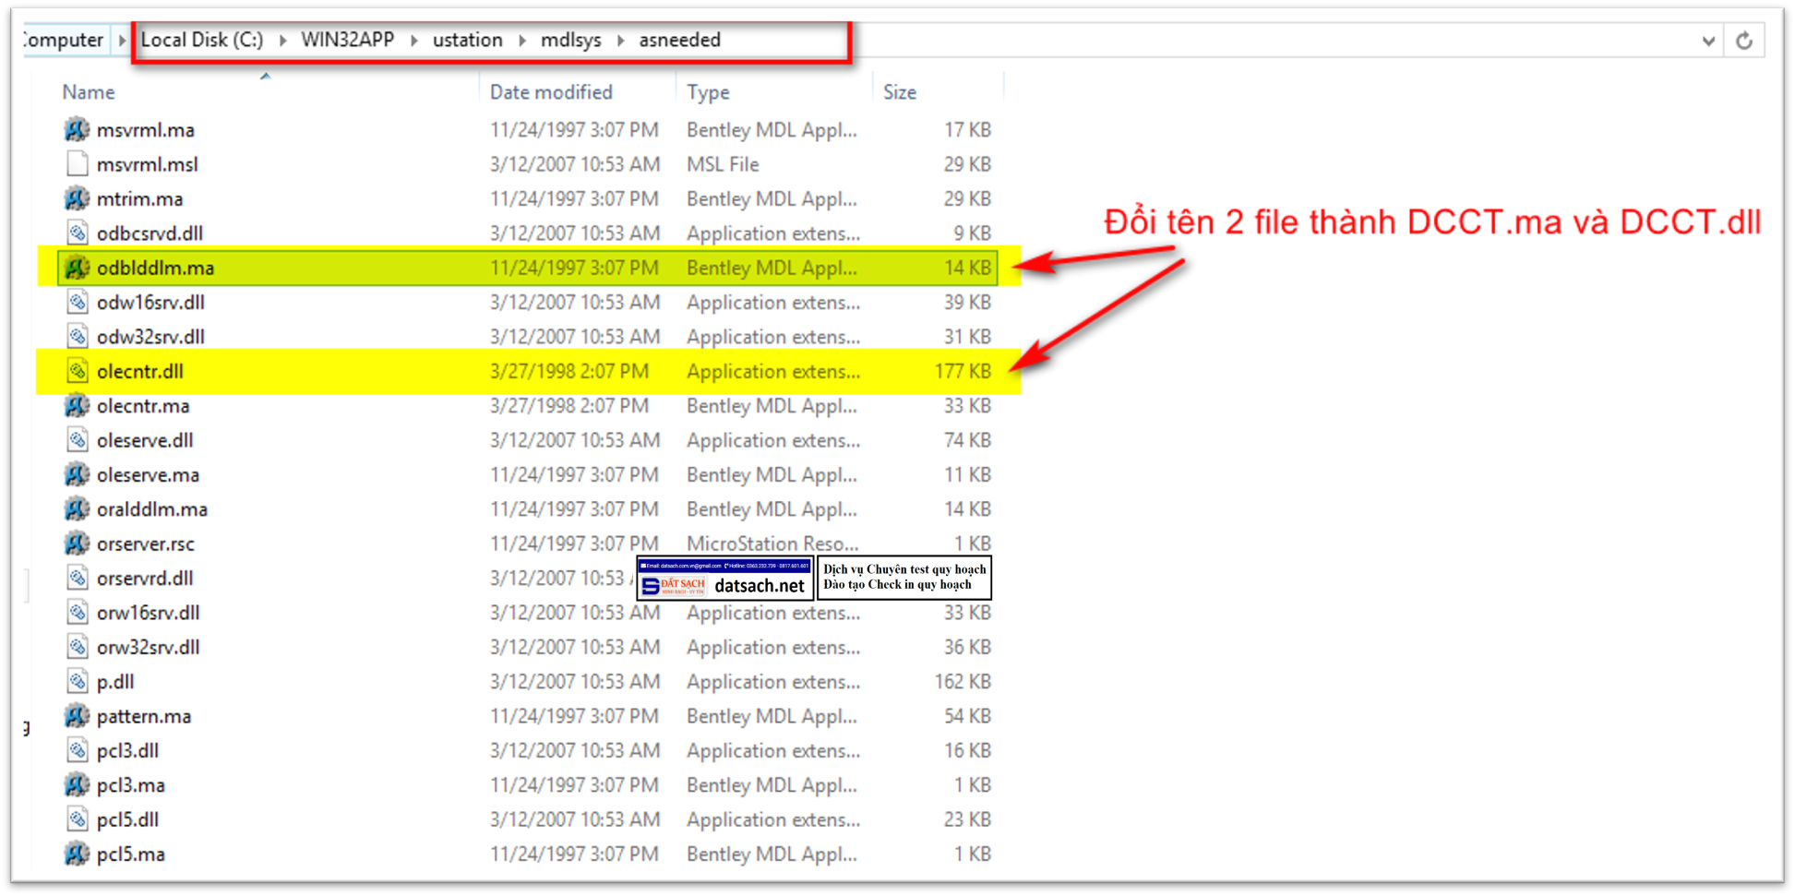
Task: Go to WIN32APP folder in path
Action: click(x=347, y=41)
